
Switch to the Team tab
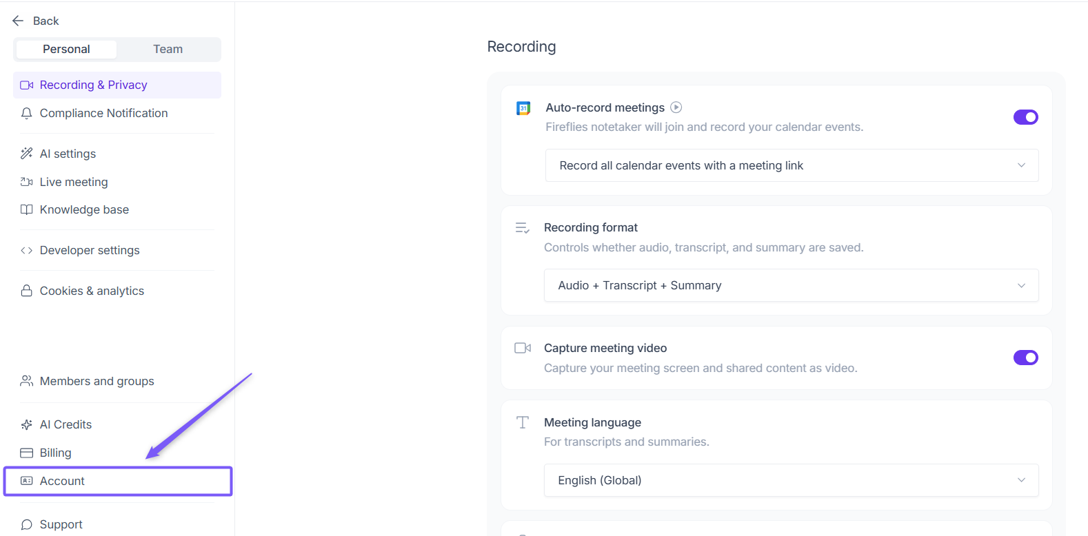coord(168,49)
